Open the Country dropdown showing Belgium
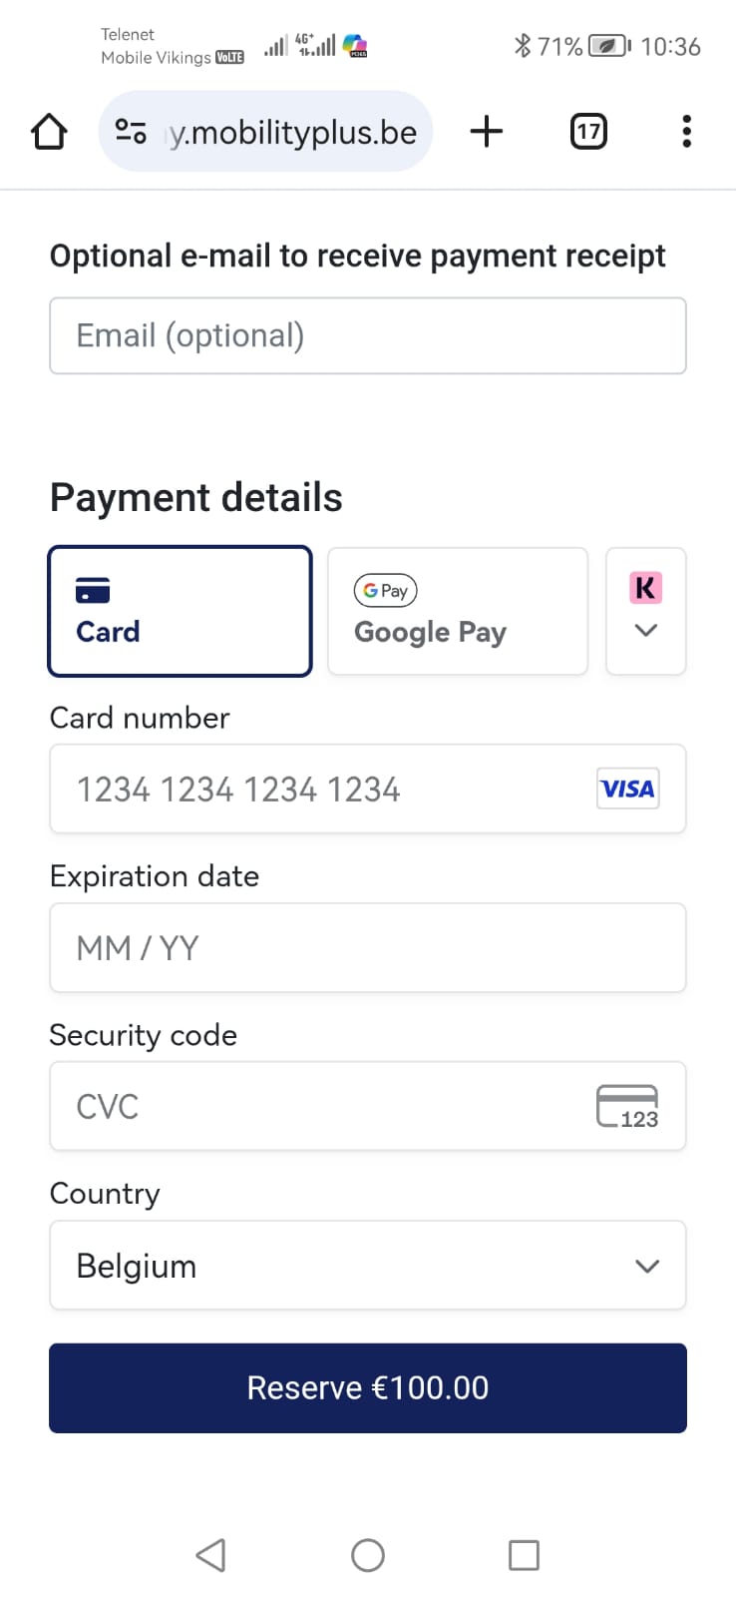This screenshot has height=1597, width=736. point(368,1265)
